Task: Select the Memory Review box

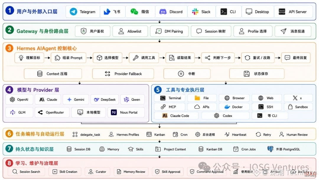Action: pyautogui.click(x=131, y=172)
